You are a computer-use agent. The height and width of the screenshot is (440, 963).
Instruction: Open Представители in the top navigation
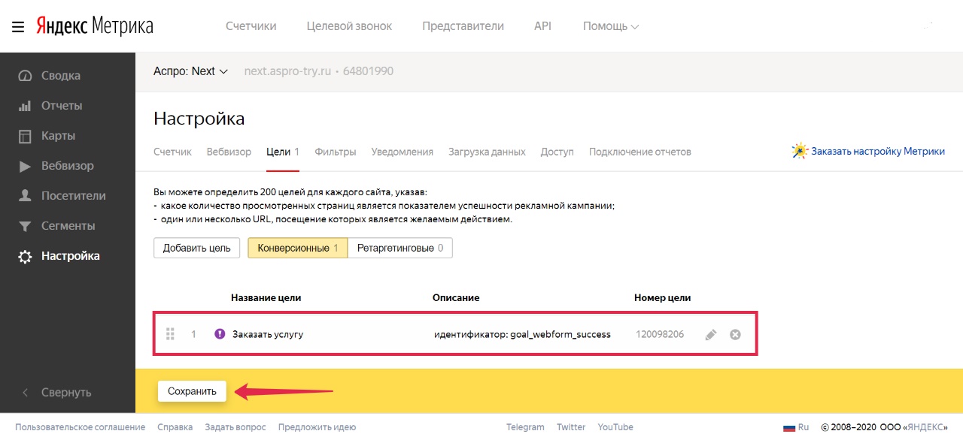[463, 26]
